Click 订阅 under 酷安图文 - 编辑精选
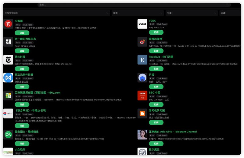The width and height of the screenshot is (244, 158). (x=22, y=144)
